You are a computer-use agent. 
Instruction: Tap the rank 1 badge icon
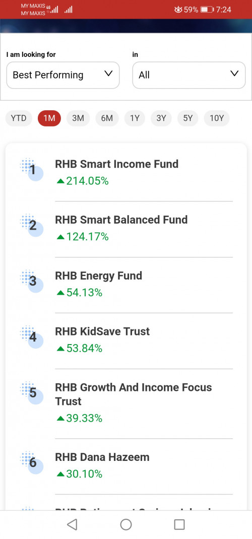[32, 169]
